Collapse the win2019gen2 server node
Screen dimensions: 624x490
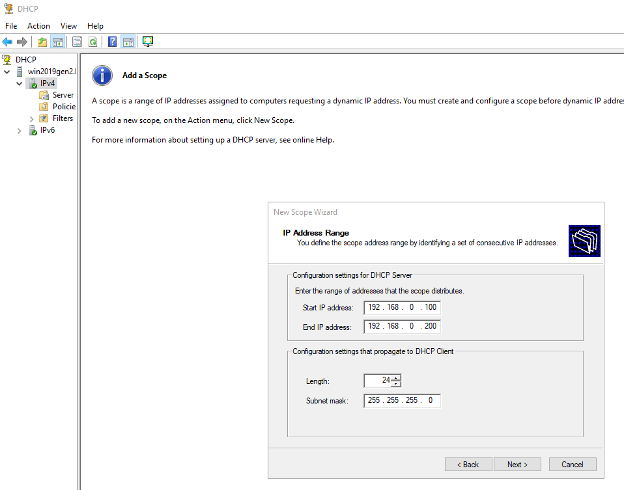tap(7, 72)
